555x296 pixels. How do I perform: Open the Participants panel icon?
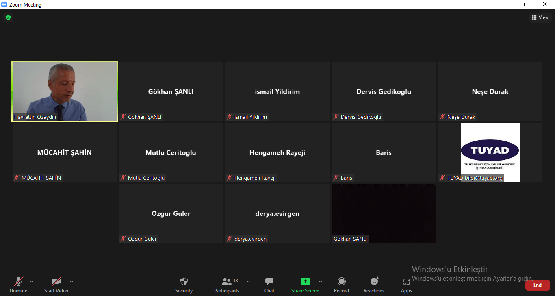point(227,282)
